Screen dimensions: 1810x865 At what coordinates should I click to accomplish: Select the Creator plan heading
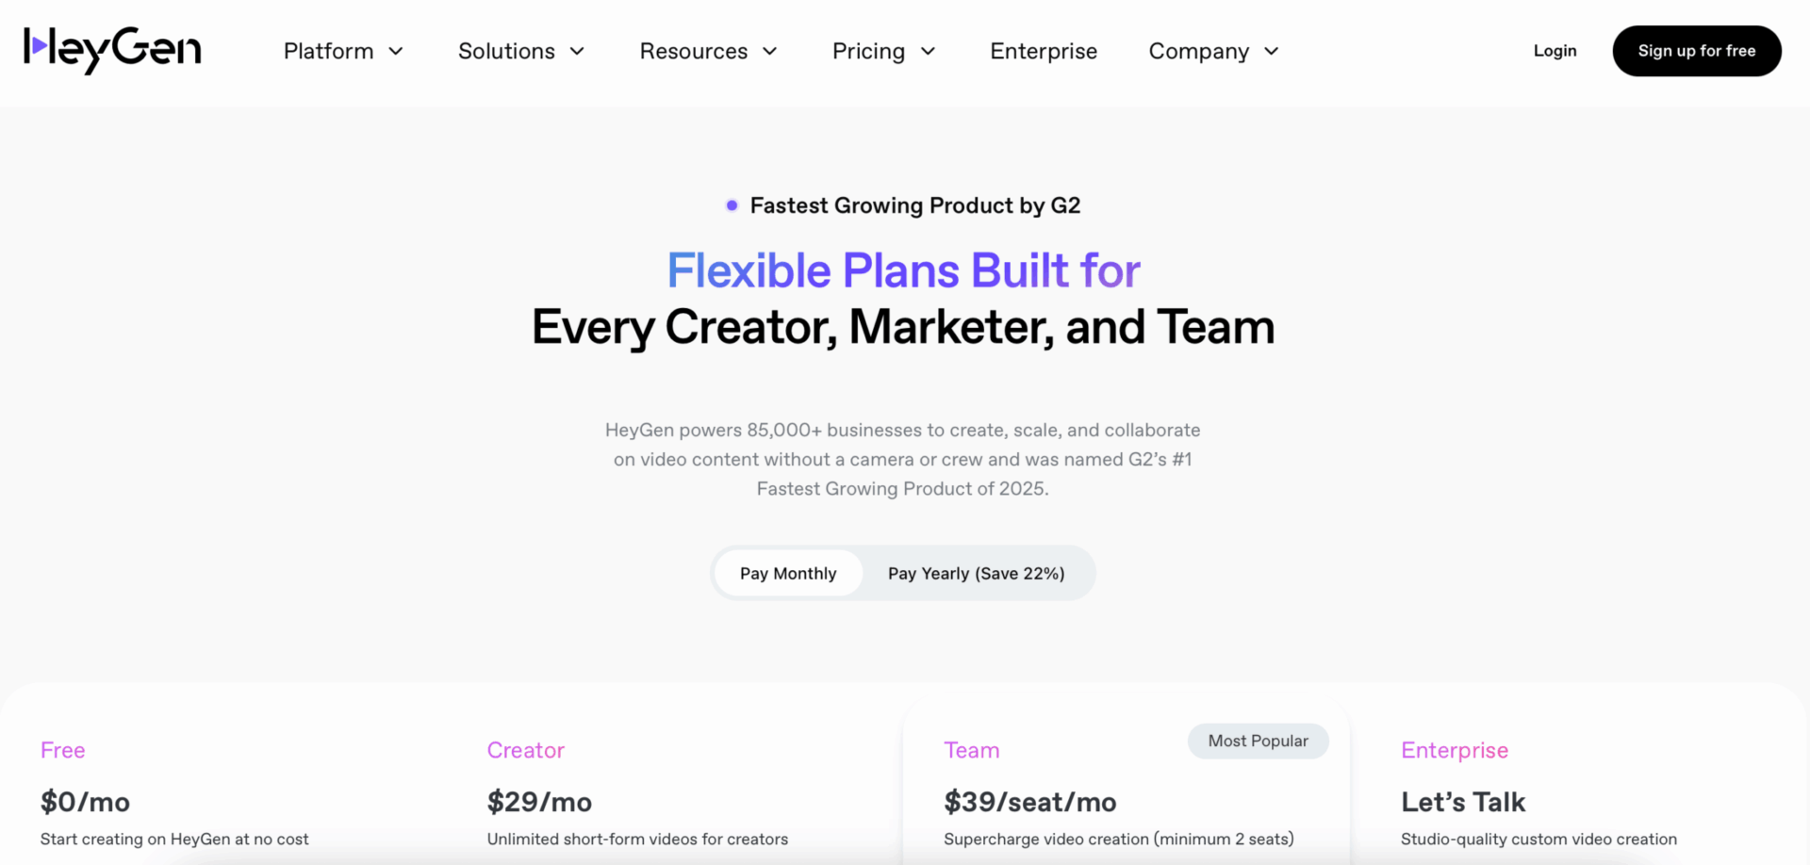[526, 750]
